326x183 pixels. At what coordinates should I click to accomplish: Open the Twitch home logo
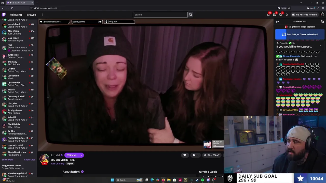pyautogui.click(x=4, y=15)
